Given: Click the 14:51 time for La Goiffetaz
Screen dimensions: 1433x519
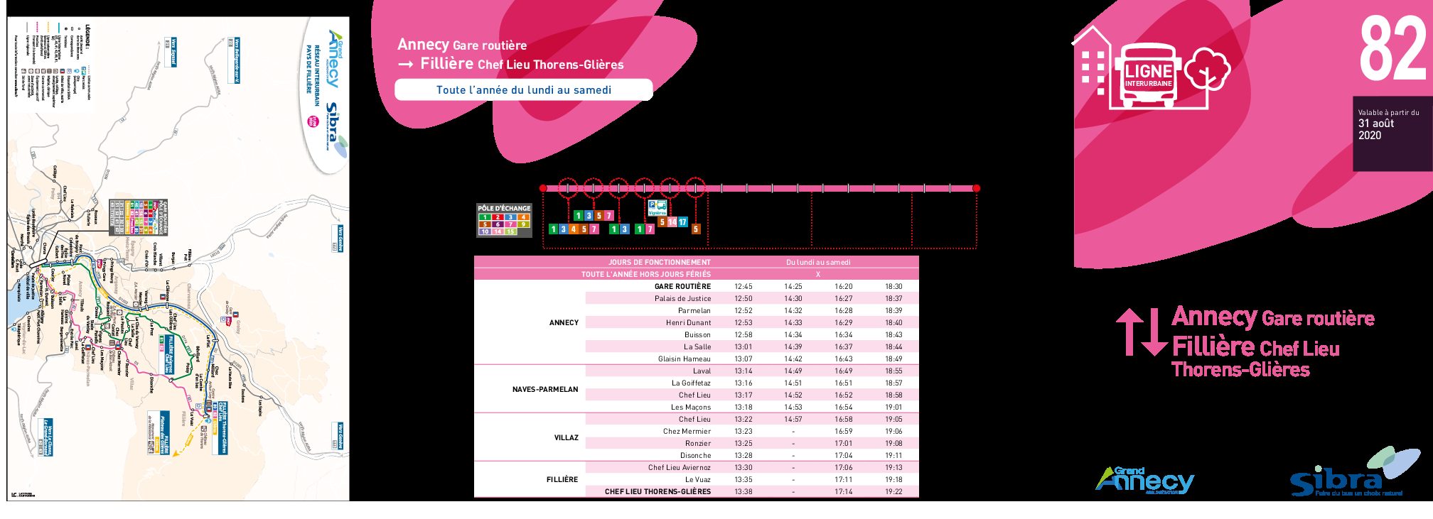Looking at the screenshot, I should coord(793,383).
